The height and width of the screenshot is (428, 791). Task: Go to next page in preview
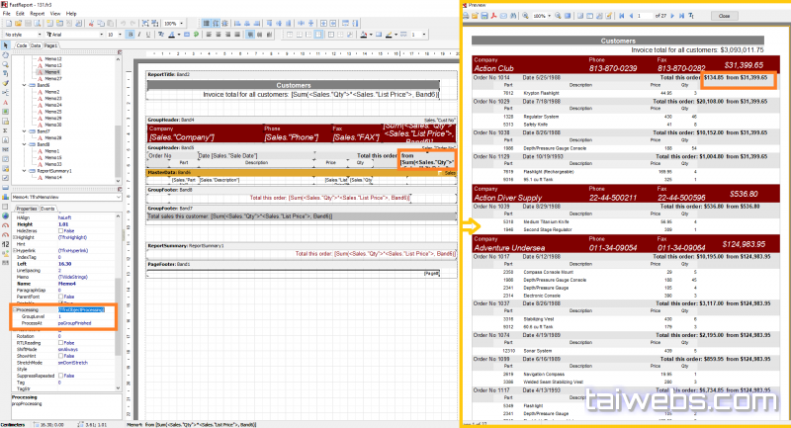click(673, 17)
